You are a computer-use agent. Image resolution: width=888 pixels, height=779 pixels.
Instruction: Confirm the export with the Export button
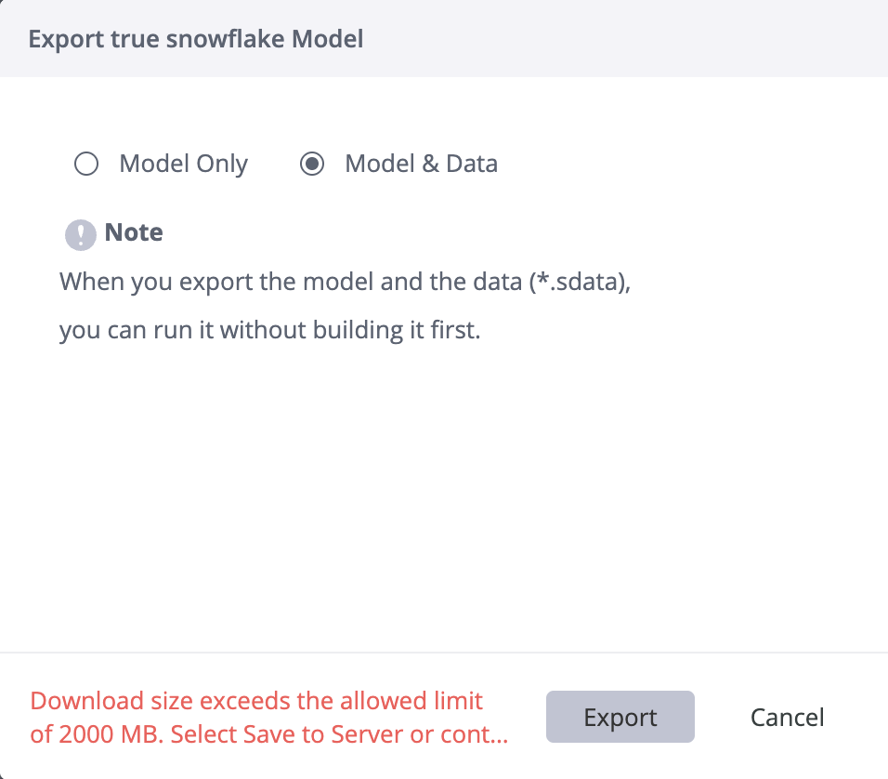(620, 717)
